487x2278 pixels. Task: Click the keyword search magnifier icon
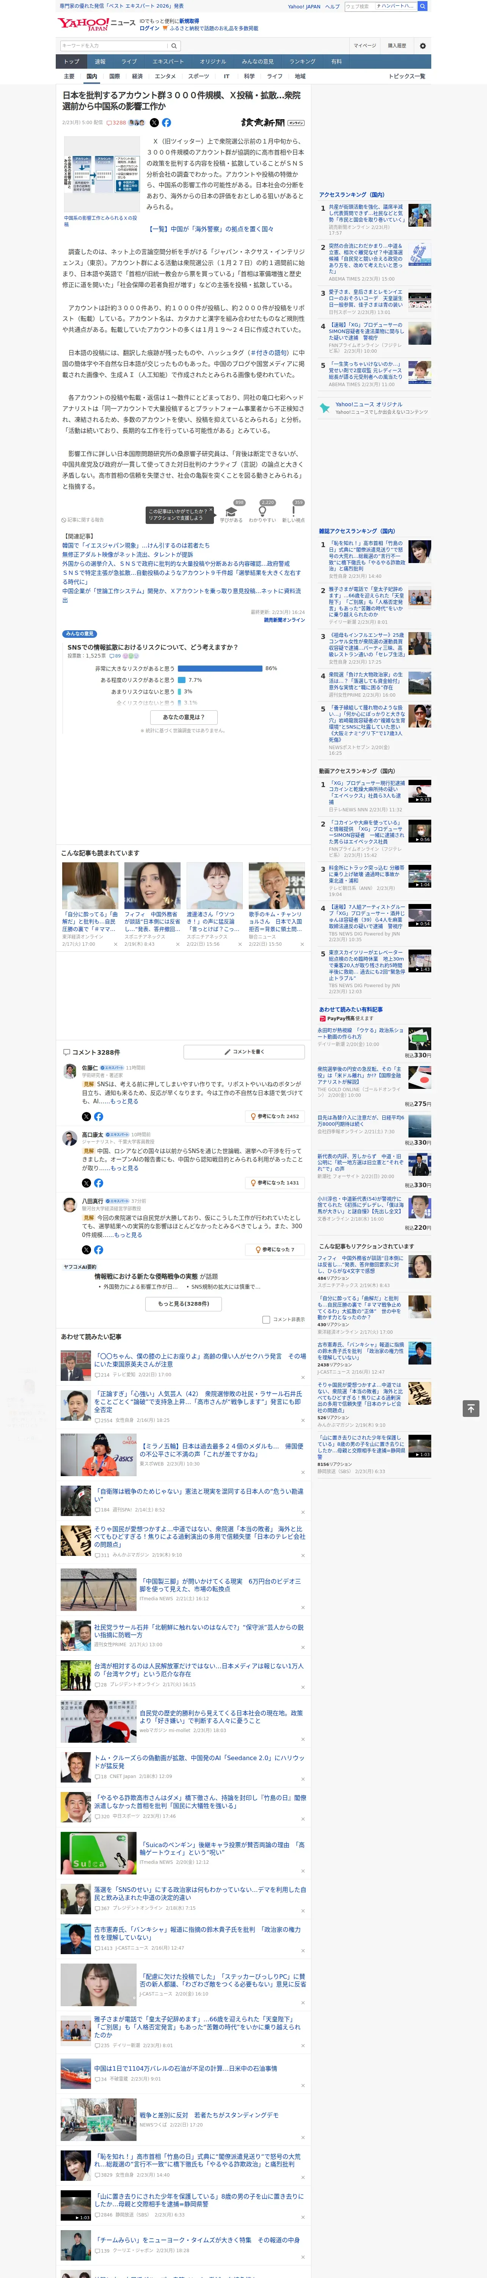[x=174, y=45]
